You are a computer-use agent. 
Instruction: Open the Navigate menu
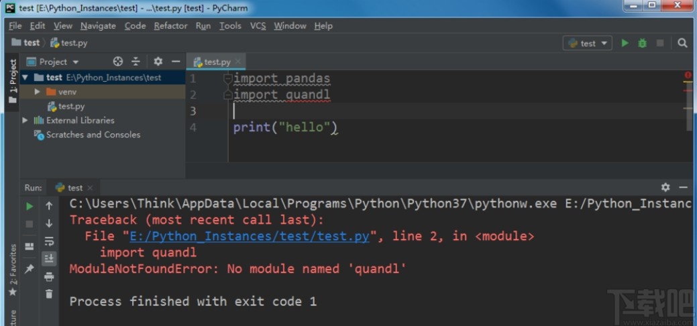click(x=98, y=25)
